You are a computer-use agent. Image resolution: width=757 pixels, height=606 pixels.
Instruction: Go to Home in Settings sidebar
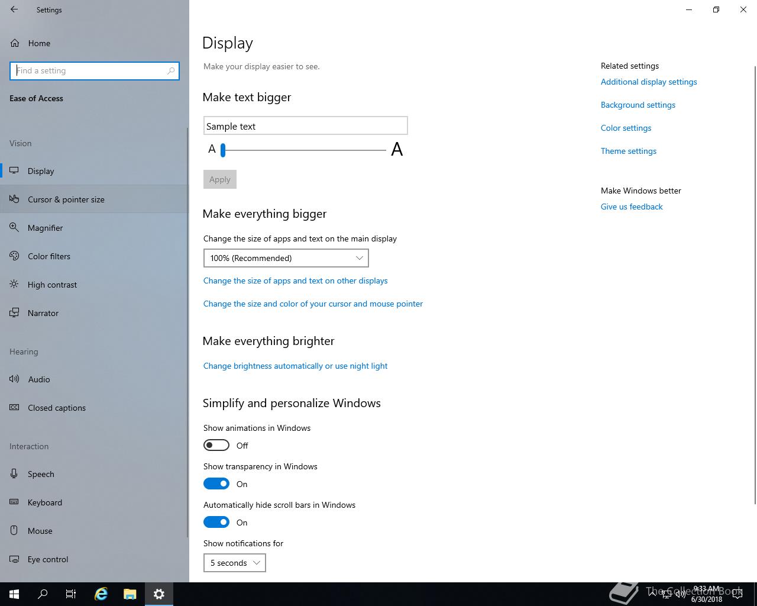tap(95, 43)
